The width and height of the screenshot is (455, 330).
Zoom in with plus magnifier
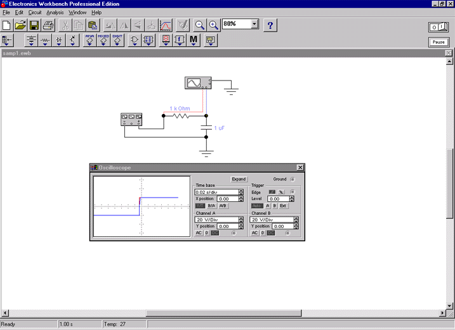[x=213, y=25]
